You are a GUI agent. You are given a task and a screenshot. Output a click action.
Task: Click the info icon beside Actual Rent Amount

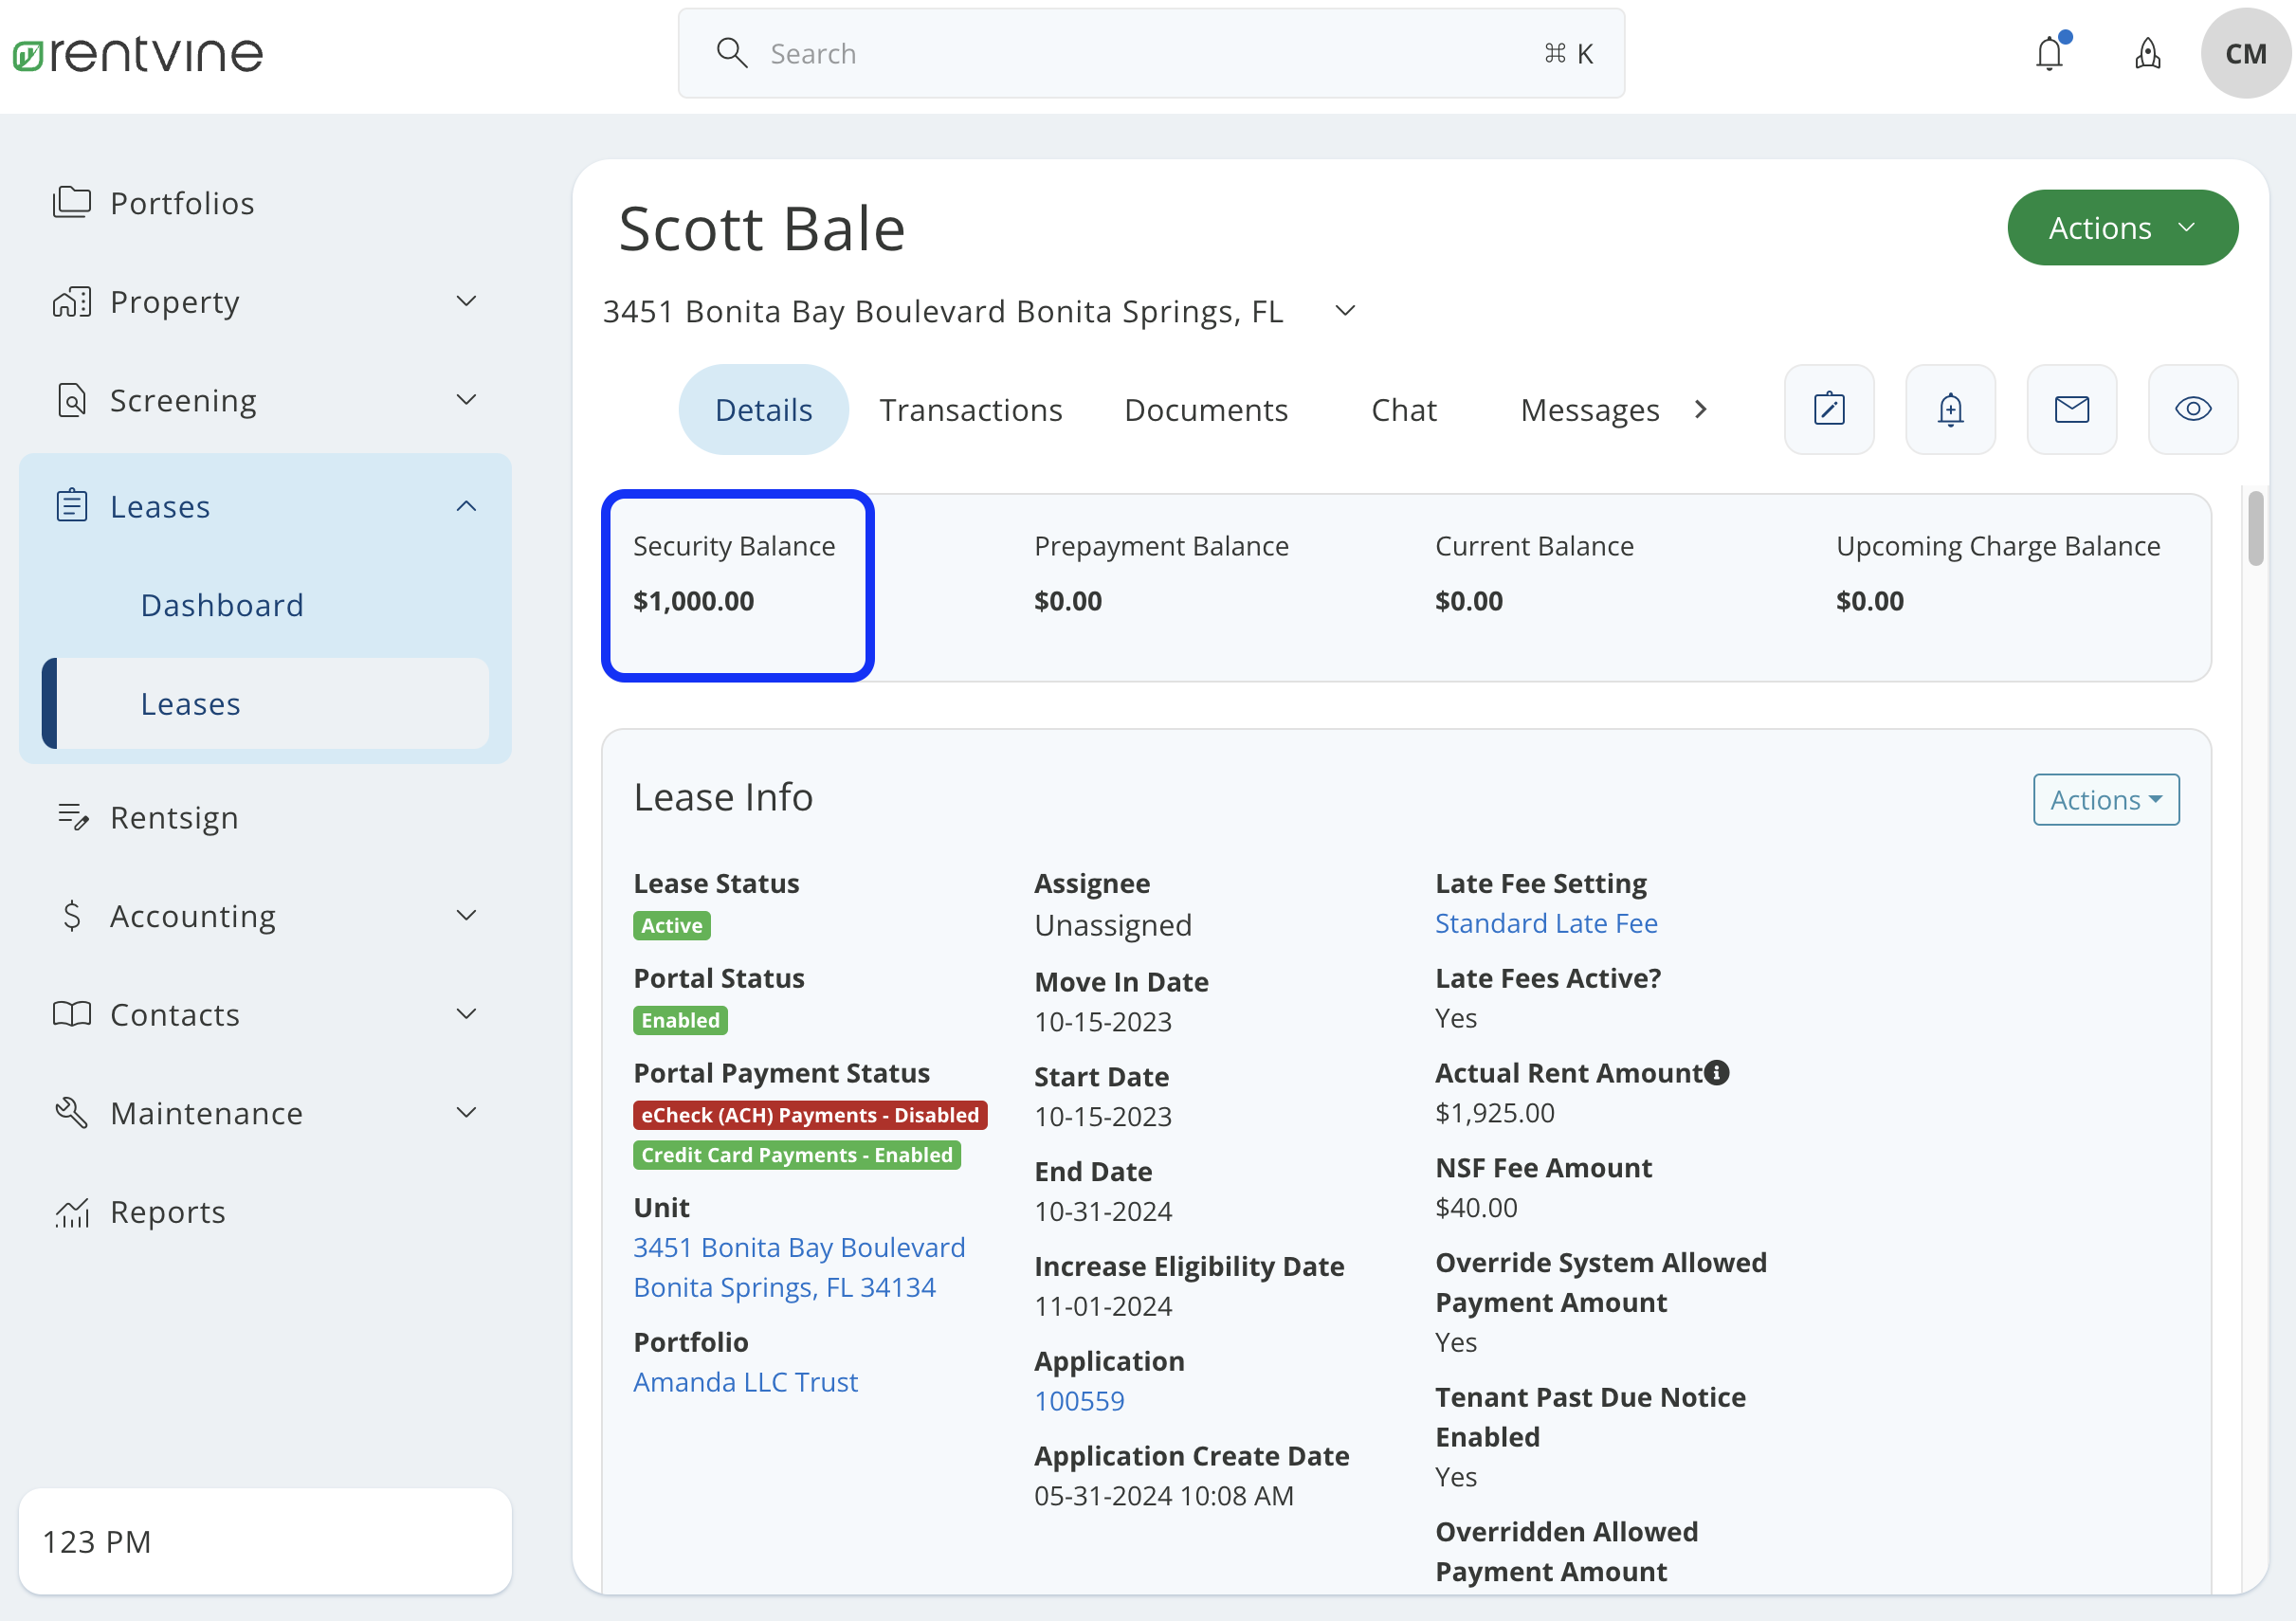pos(1717,1073)
